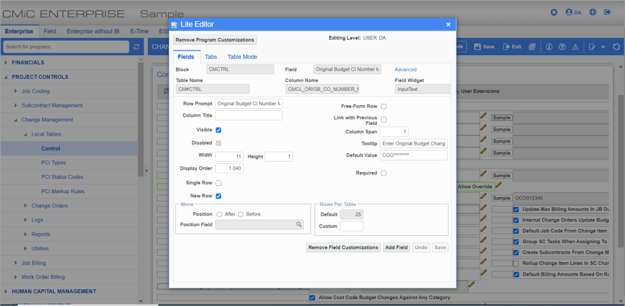This screenshot has width=625, height=306.
Task: Click the pencil icon left of Create Subcontracts row
Action: click(x=484, y=250)
